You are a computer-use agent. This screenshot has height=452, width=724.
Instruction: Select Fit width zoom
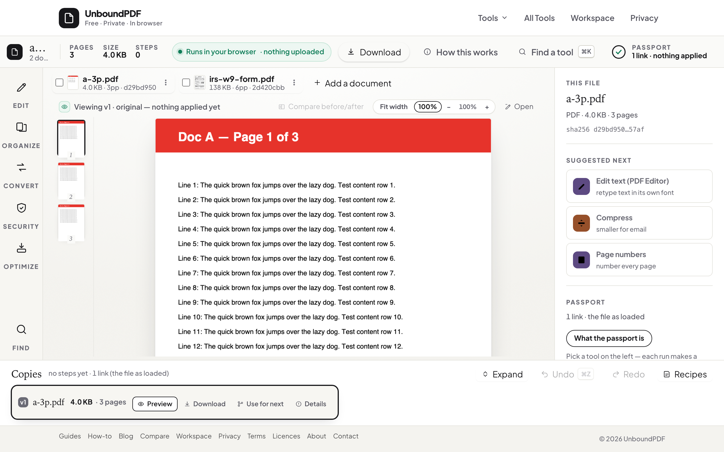point(393,107)
